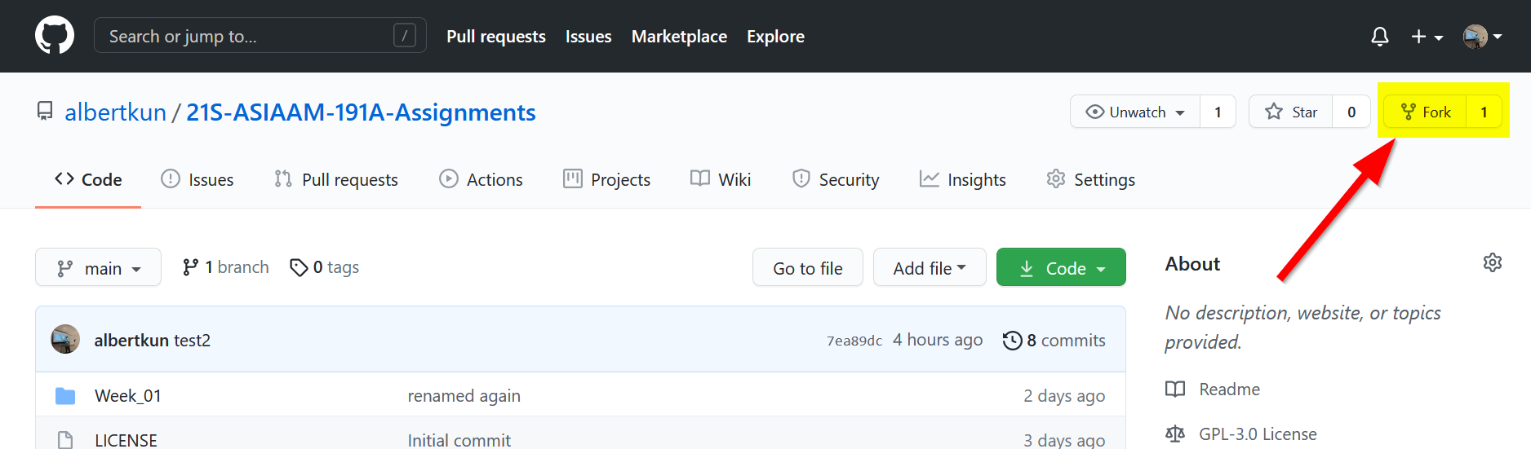Viewport: 1531px width, 449px height.
Task: Click the albertkun avatar in commit row
Action: click(65, 340)
